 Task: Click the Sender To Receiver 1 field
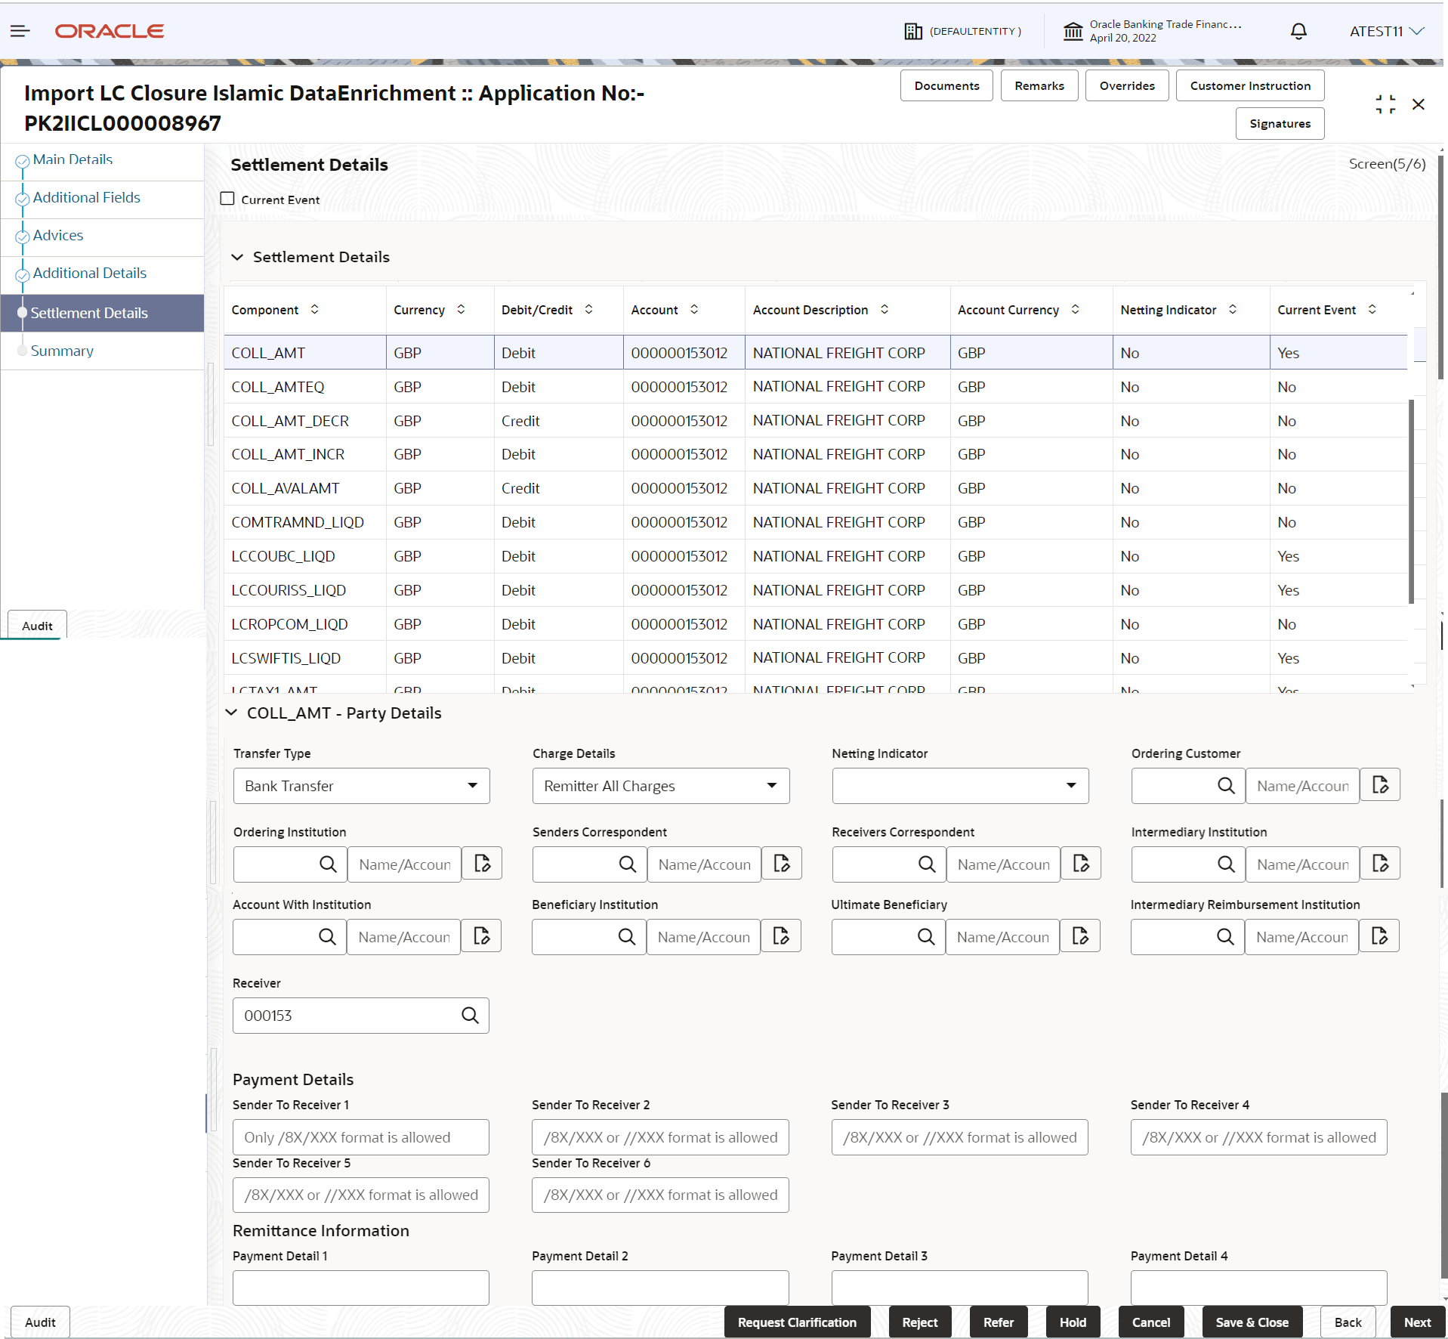pos(361,1136)
